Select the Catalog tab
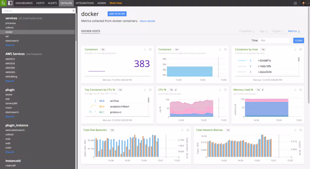 pos(66,3)
